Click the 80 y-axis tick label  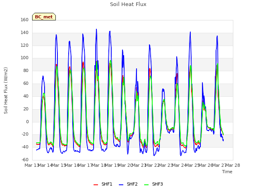tap(26, 71)
